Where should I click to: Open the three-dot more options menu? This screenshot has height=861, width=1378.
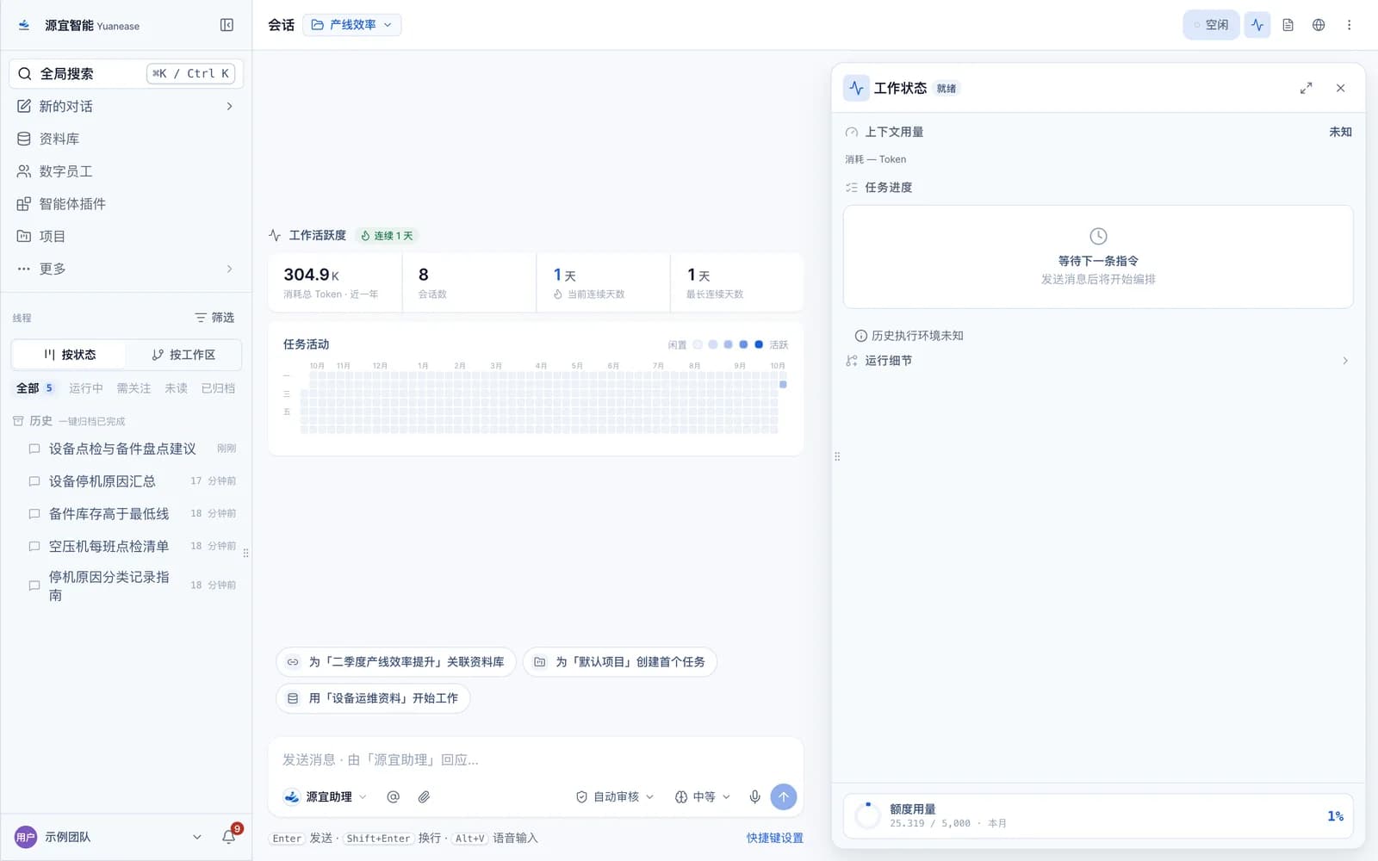pyautogui.click(x=1349, y=25)
